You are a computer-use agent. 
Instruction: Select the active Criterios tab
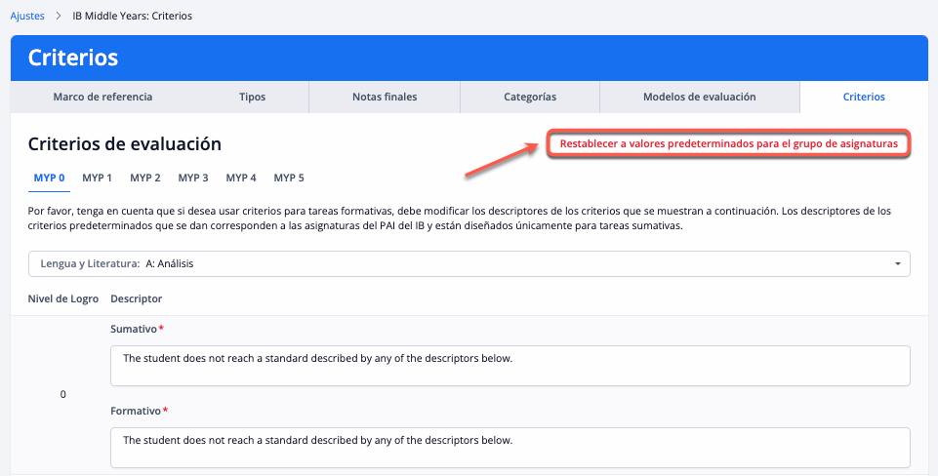(863, 98)
